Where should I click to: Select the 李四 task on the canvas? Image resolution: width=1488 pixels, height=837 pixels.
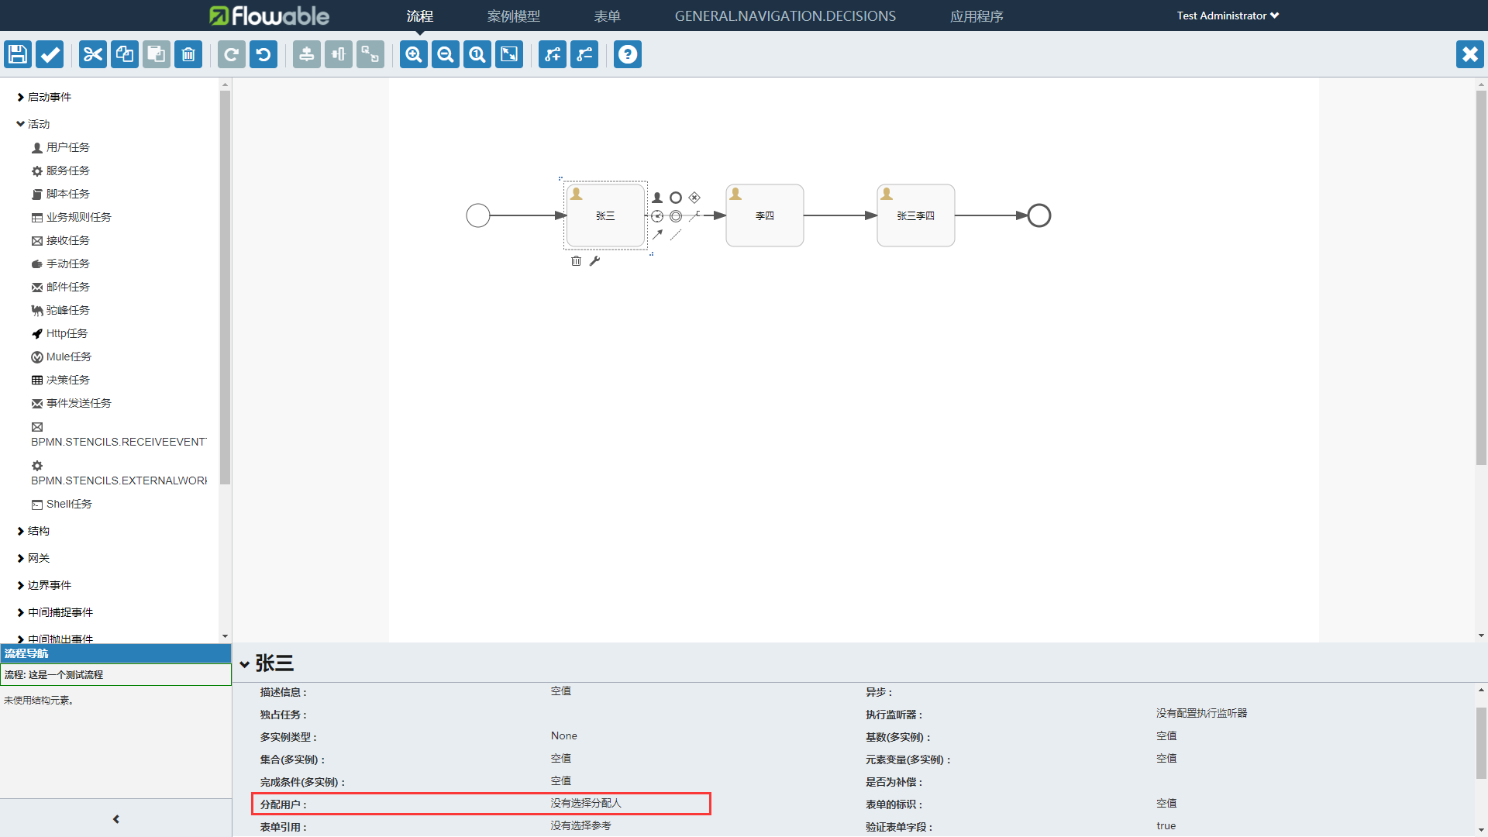(764, 215)
